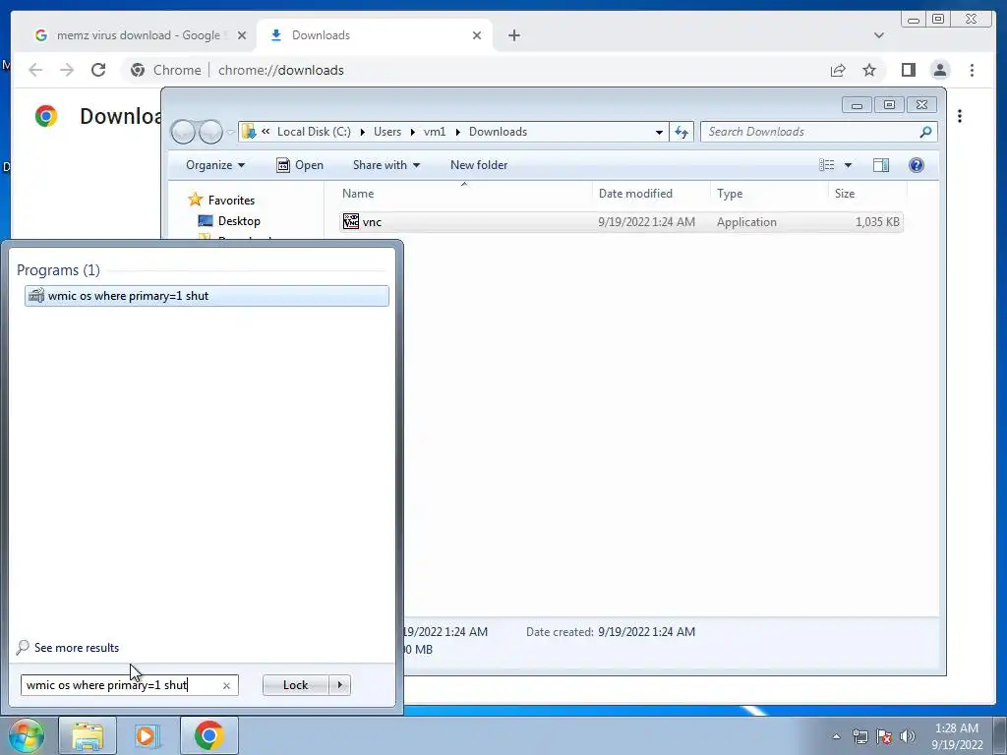Refresh the Downloads folder in Explorer
This screenshot has height=755, width=1007.
[681, 132]
